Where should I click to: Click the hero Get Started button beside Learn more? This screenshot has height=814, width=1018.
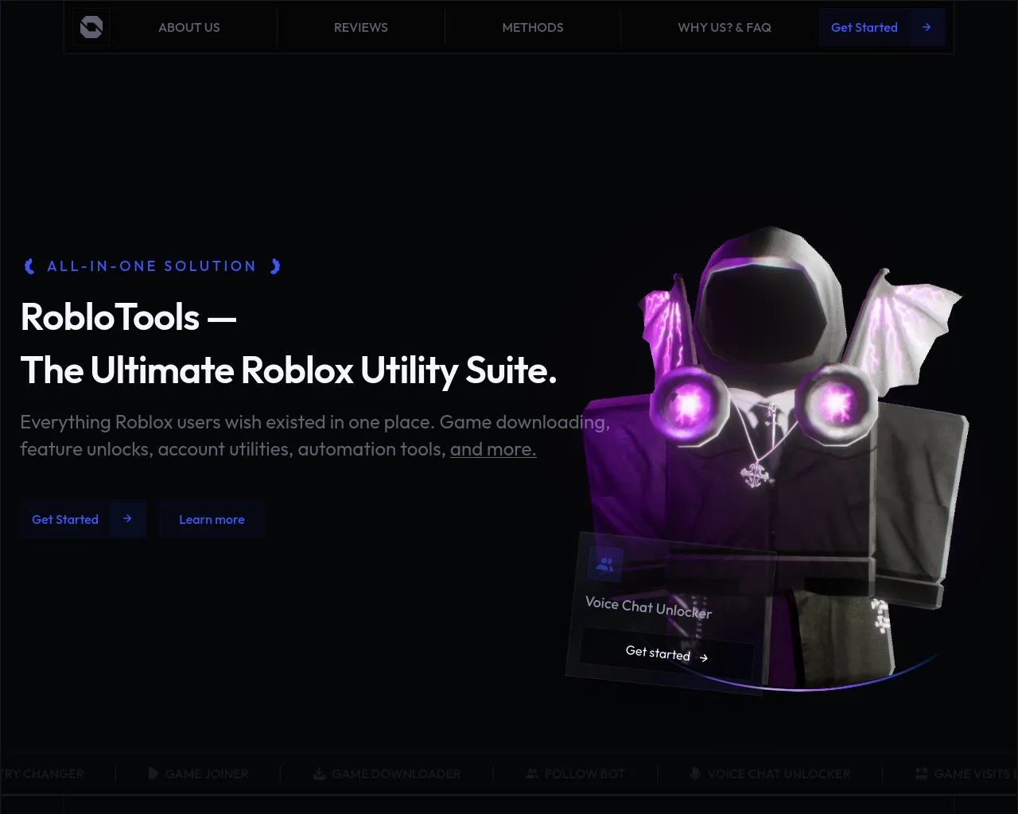click(84, 519)
